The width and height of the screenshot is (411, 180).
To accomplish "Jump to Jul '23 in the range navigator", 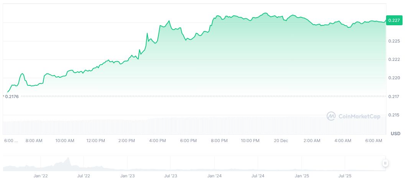I will coord(171,176).
